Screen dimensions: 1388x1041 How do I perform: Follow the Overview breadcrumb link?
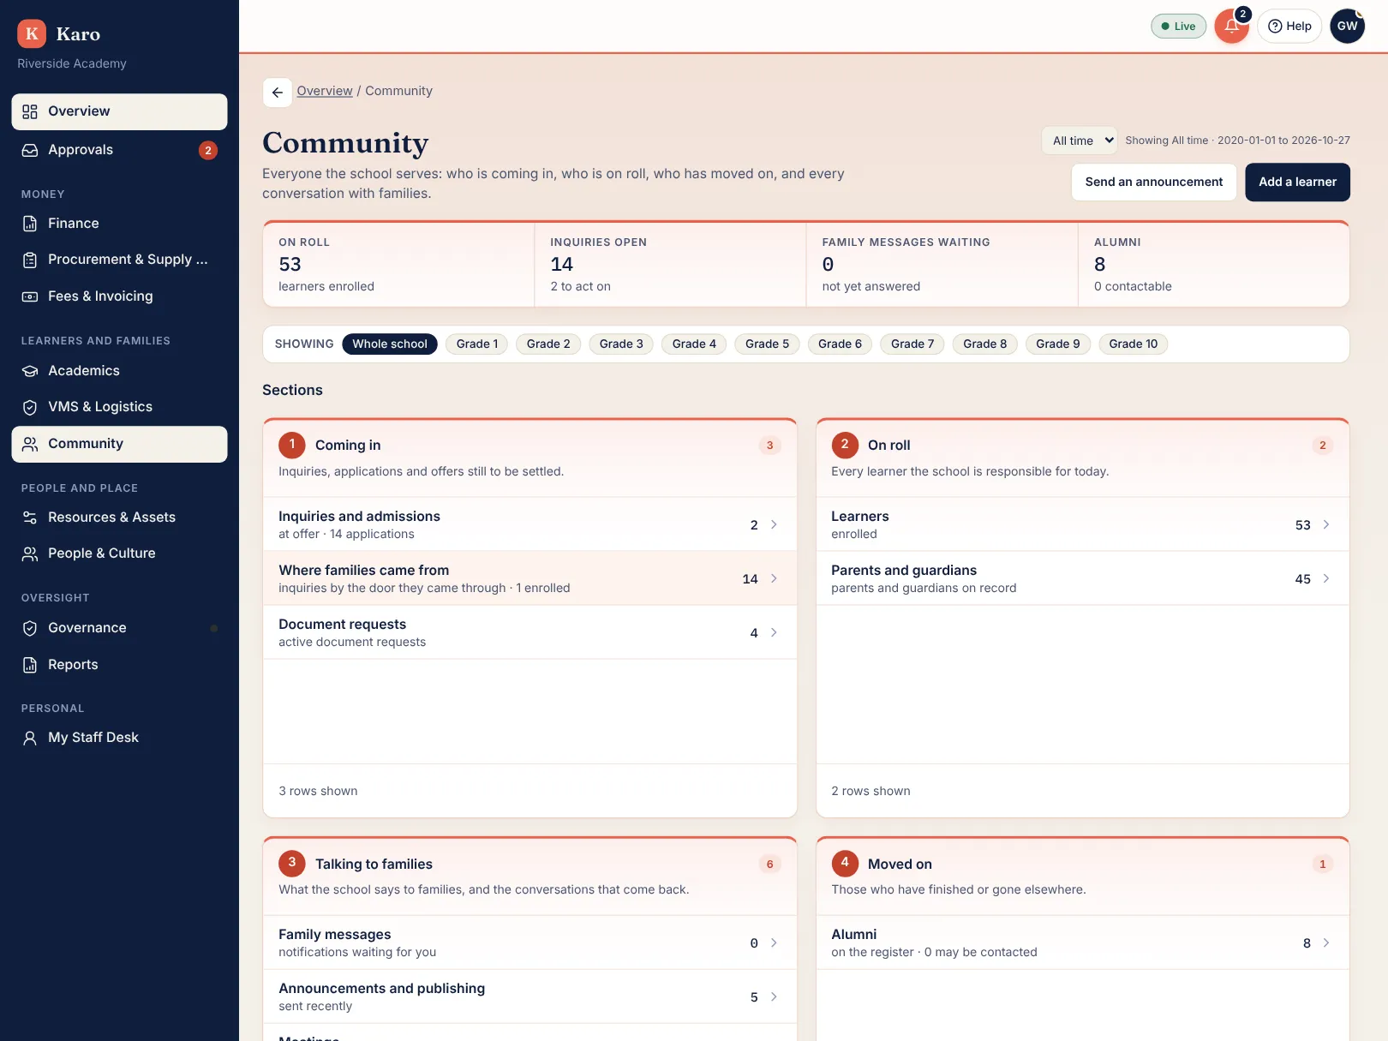[325, 91]
